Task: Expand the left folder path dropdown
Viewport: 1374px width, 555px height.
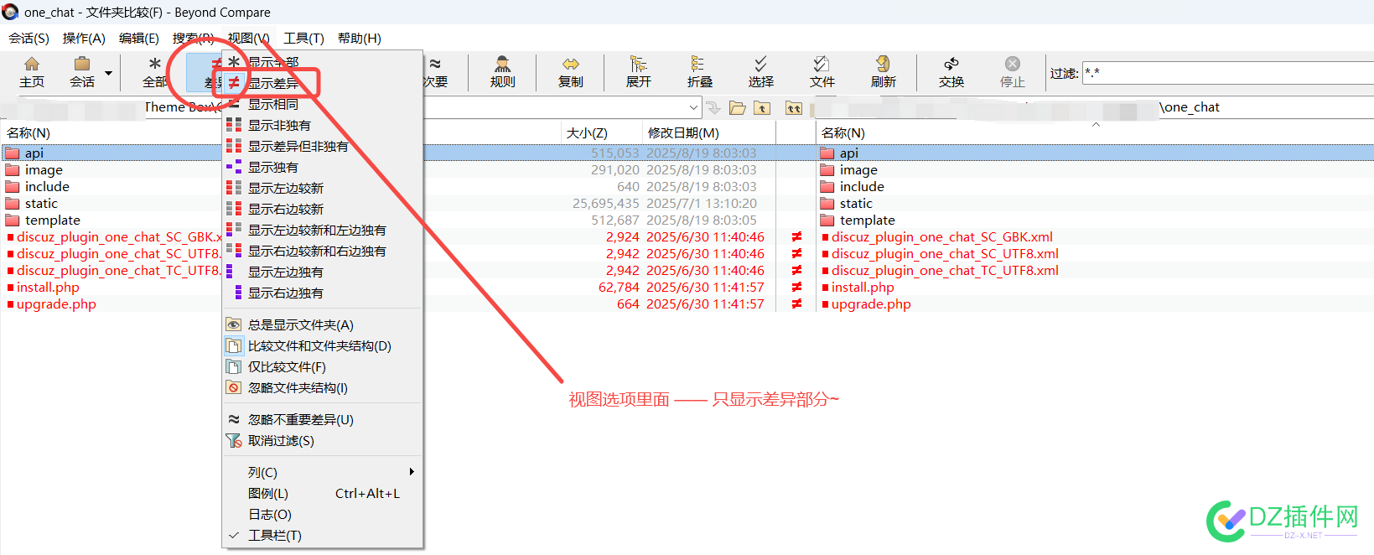Action: pyautogui.click(x=693, y=107)
